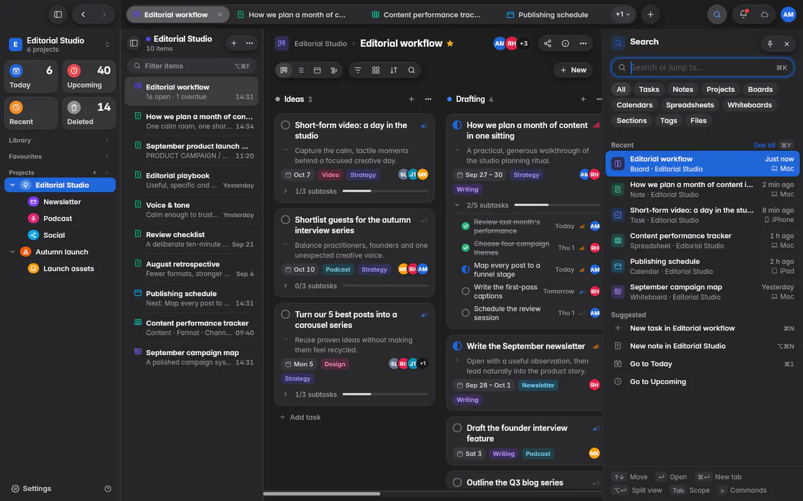Click the cloud sync status icon
The width and height of the screenshot is (803, 501).
pos(764,14)
